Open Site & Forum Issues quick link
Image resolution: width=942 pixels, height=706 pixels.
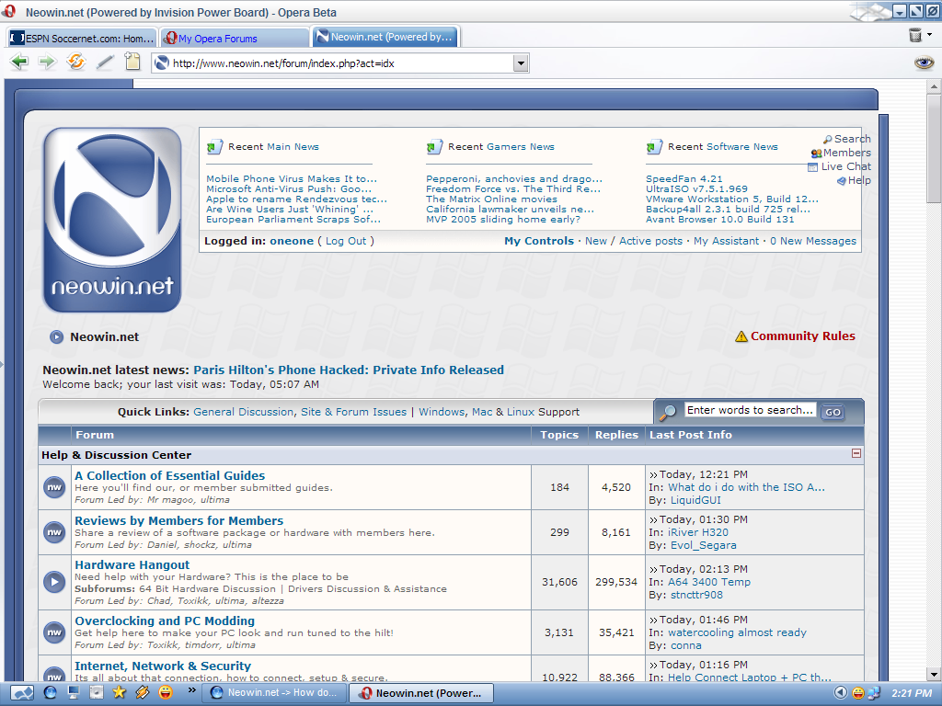coord(353,412)
